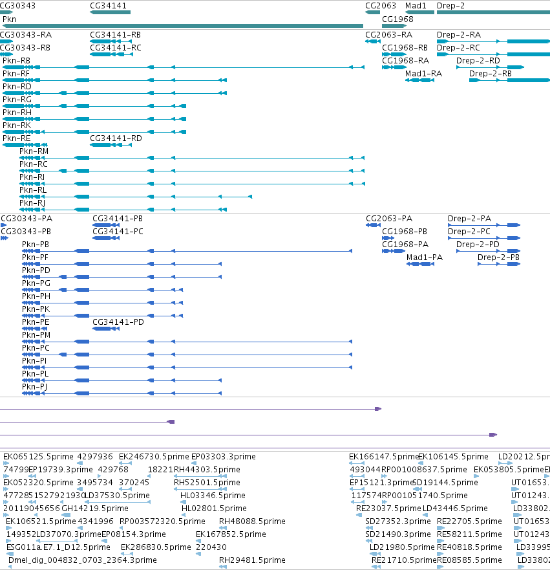Click the Drep-2-PA protein label
The width and height of the screenshot is (550, 570).
469,219
